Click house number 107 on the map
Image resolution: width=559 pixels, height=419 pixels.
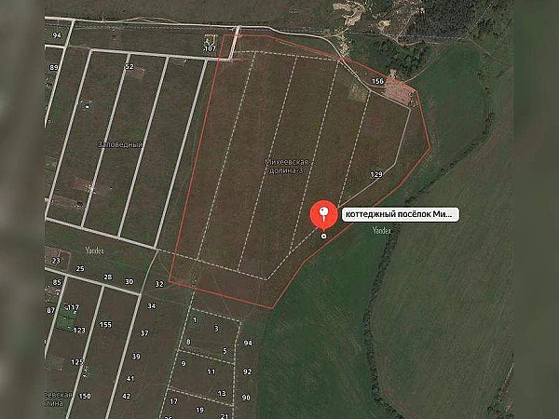(210, 48)
